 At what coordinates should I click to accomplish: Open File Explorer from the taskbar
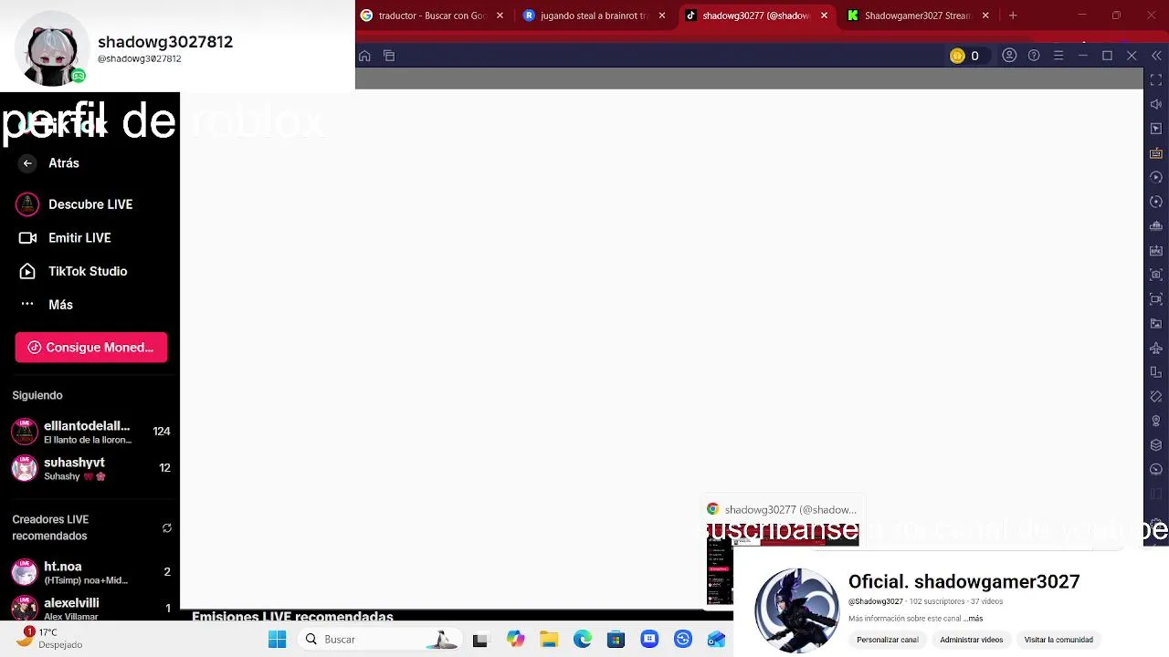click(x=549, y=640)
